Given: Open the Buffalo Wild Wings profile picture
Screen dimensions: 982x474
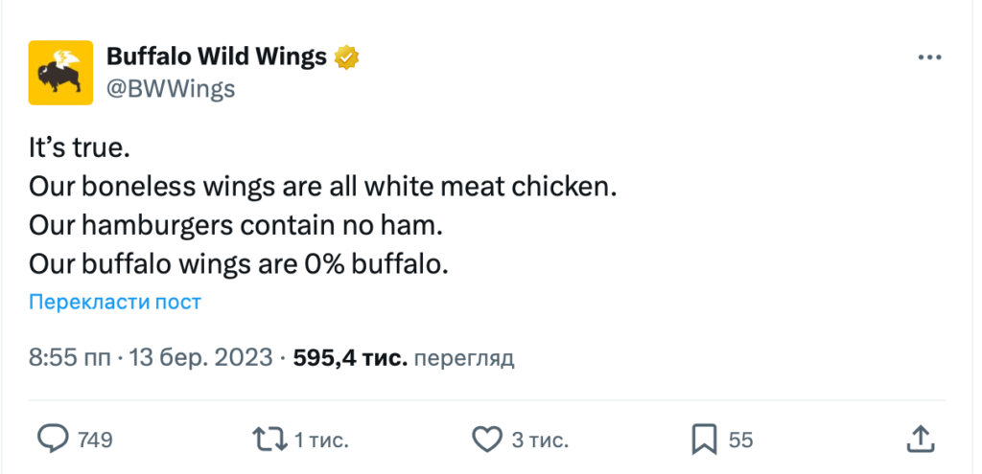Looking at the screenshot, I should 61,72.
